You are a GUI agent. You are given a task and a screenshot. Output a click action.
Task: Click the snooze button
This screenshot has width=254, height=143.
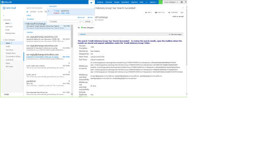(88, 21)
